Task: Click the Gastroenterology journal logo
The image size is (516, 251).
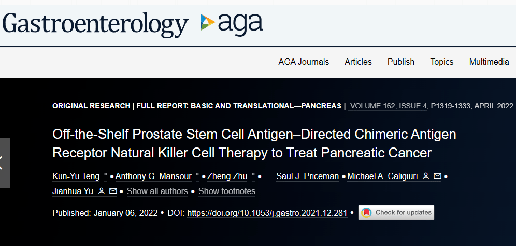Action: point(95,24)
